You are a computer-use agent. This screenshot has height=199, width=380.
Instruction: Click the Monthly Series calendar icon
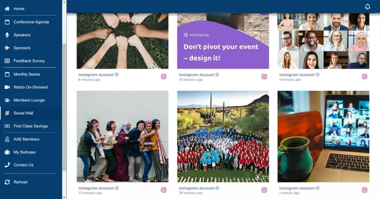[x=7, y=74]
